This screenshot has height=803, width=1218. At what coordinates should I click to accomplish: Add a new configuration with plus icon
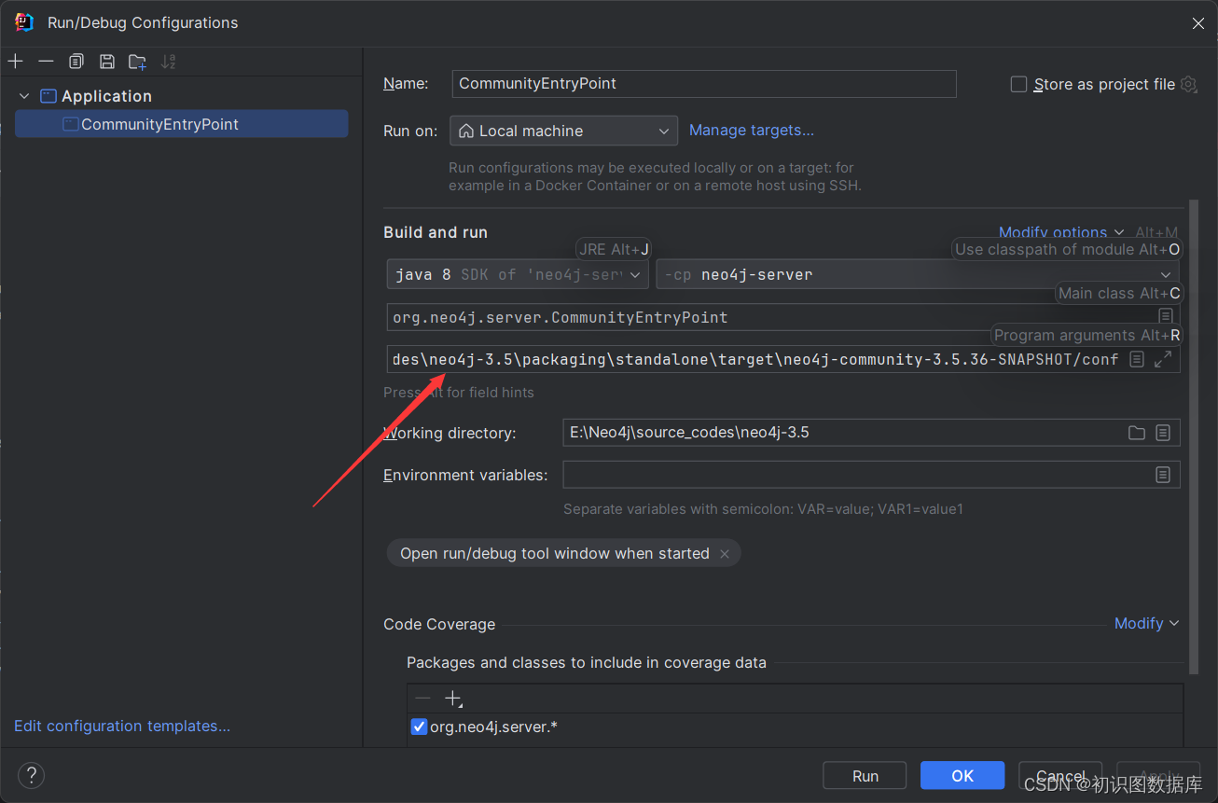coord(15,62)
